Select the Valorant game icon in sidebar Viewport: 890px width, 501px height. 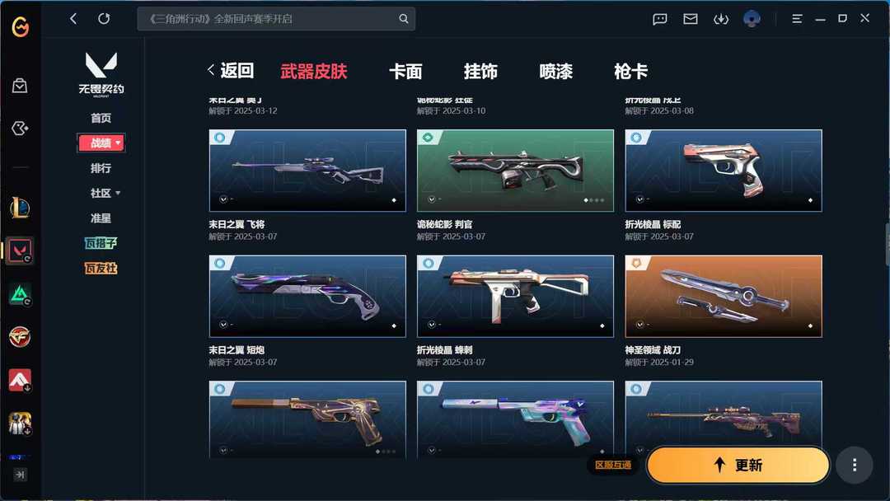pyautogui.click(x=21, y=250)
